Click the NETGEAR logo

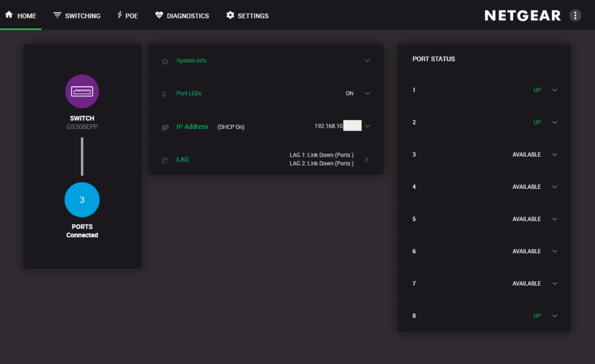point(522,16)
